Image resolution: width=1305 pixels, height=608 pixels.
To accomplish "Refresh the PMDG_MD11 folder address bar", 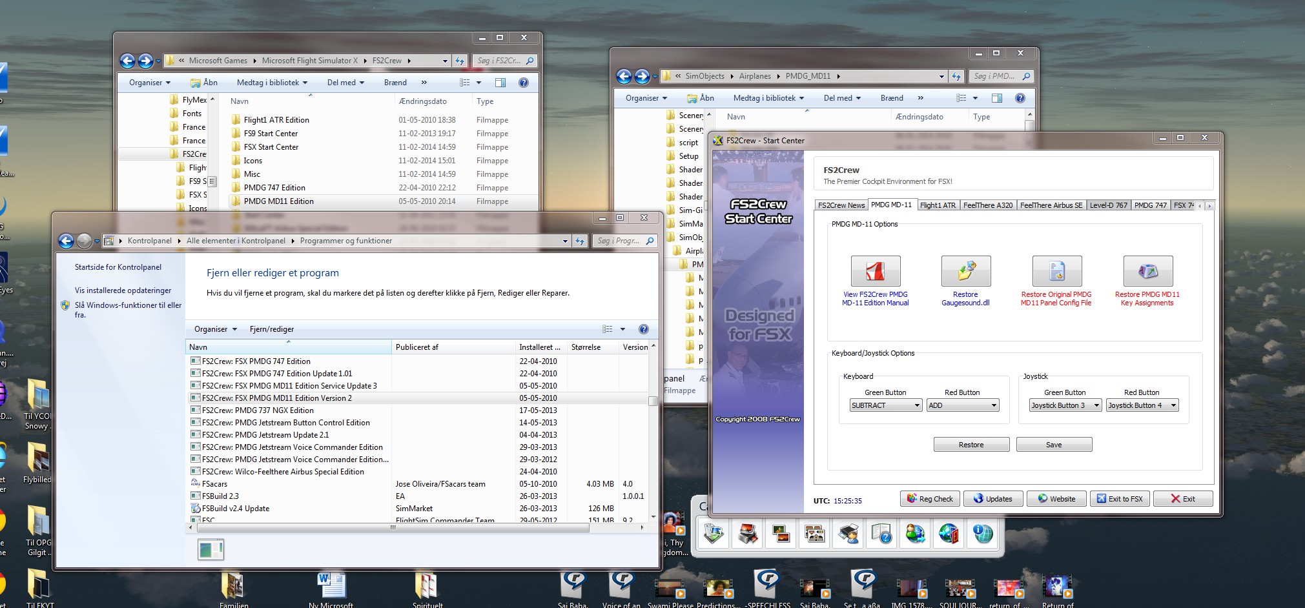I will 956,76.
